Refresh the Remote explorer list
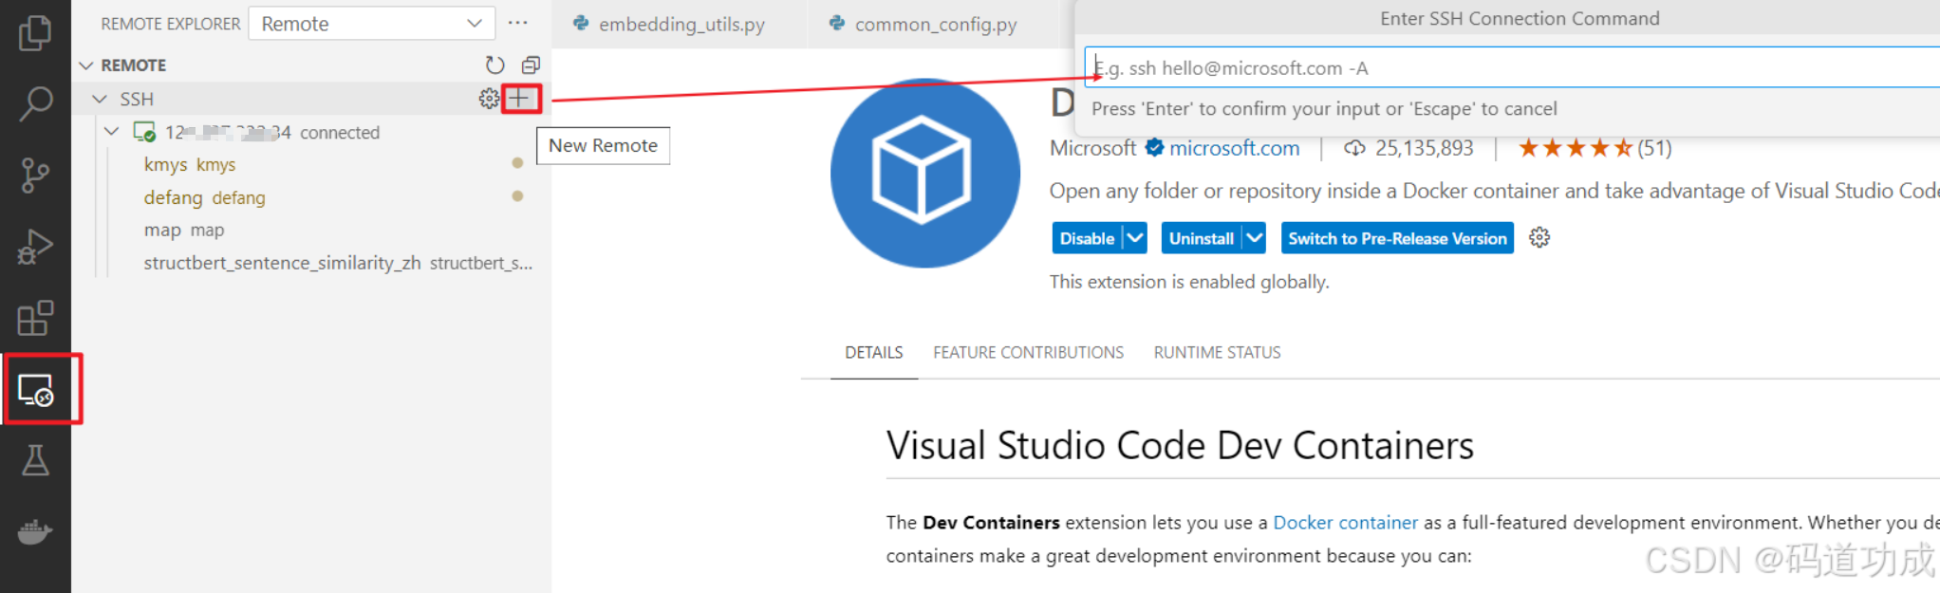The height and width of the screenshot is (593, 1940). [494, 65]
